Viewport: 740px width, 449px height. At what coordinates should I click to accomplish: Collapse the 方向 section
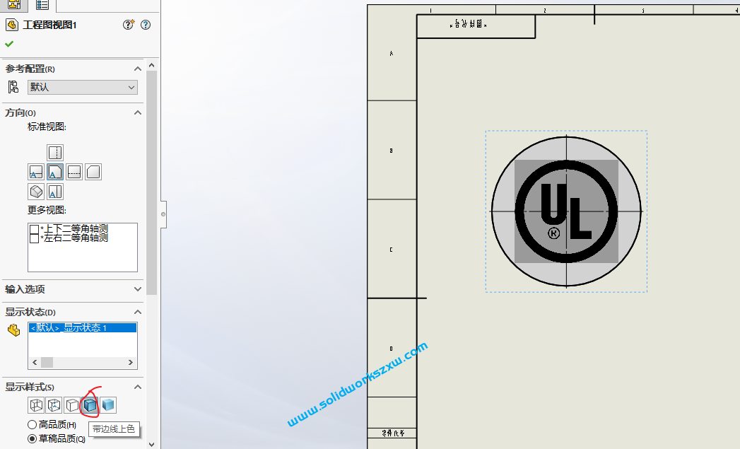[x=138, y=112]
